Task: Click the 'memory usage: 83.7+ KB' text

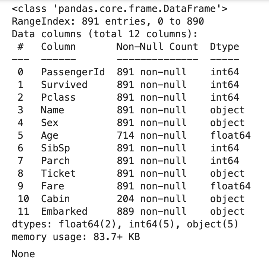Action: coord(76,237)
